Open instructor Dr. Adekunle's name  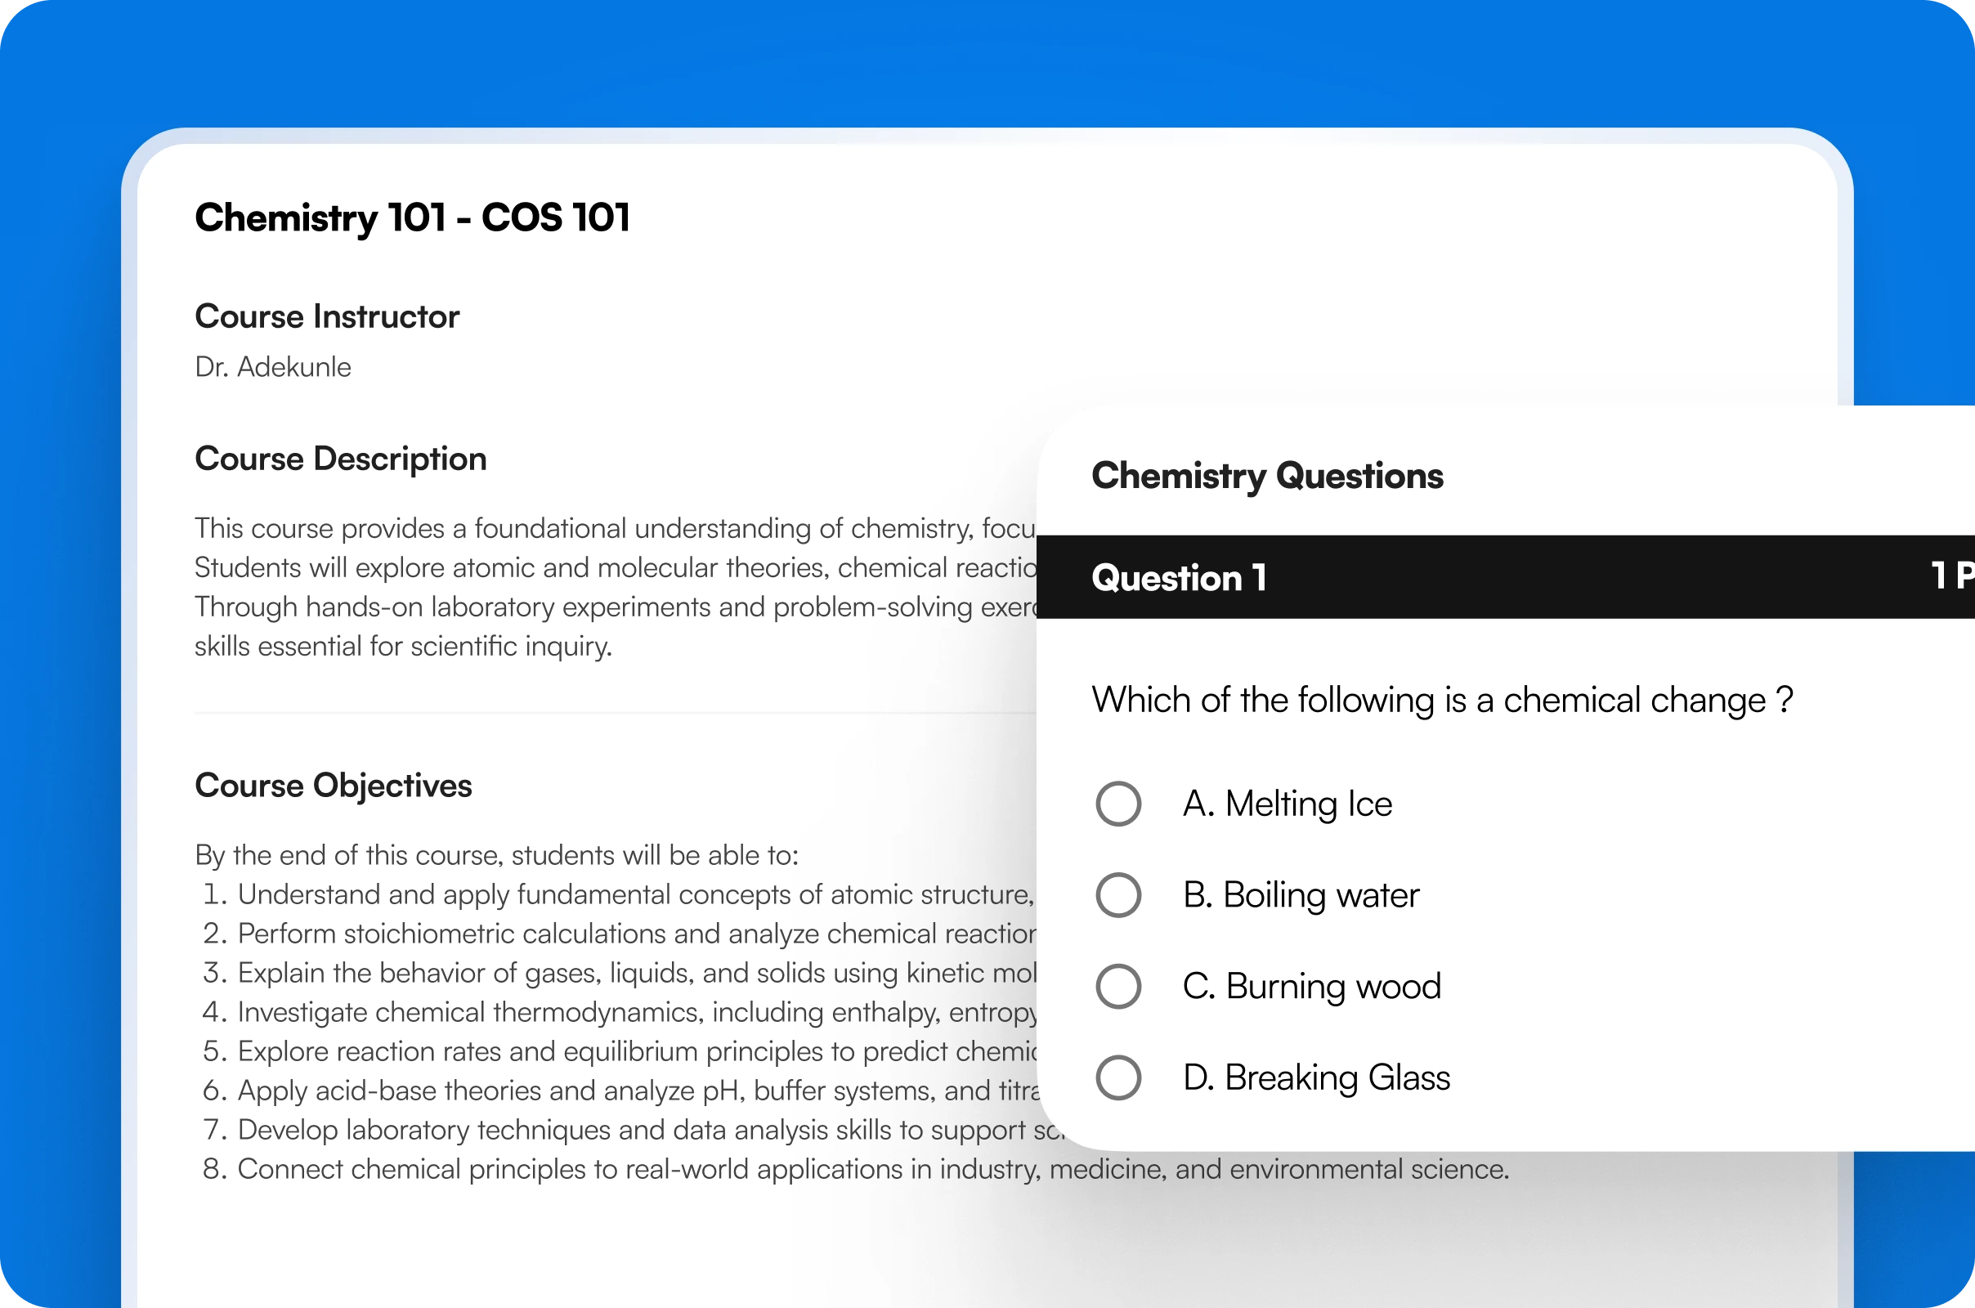point(273,367)
